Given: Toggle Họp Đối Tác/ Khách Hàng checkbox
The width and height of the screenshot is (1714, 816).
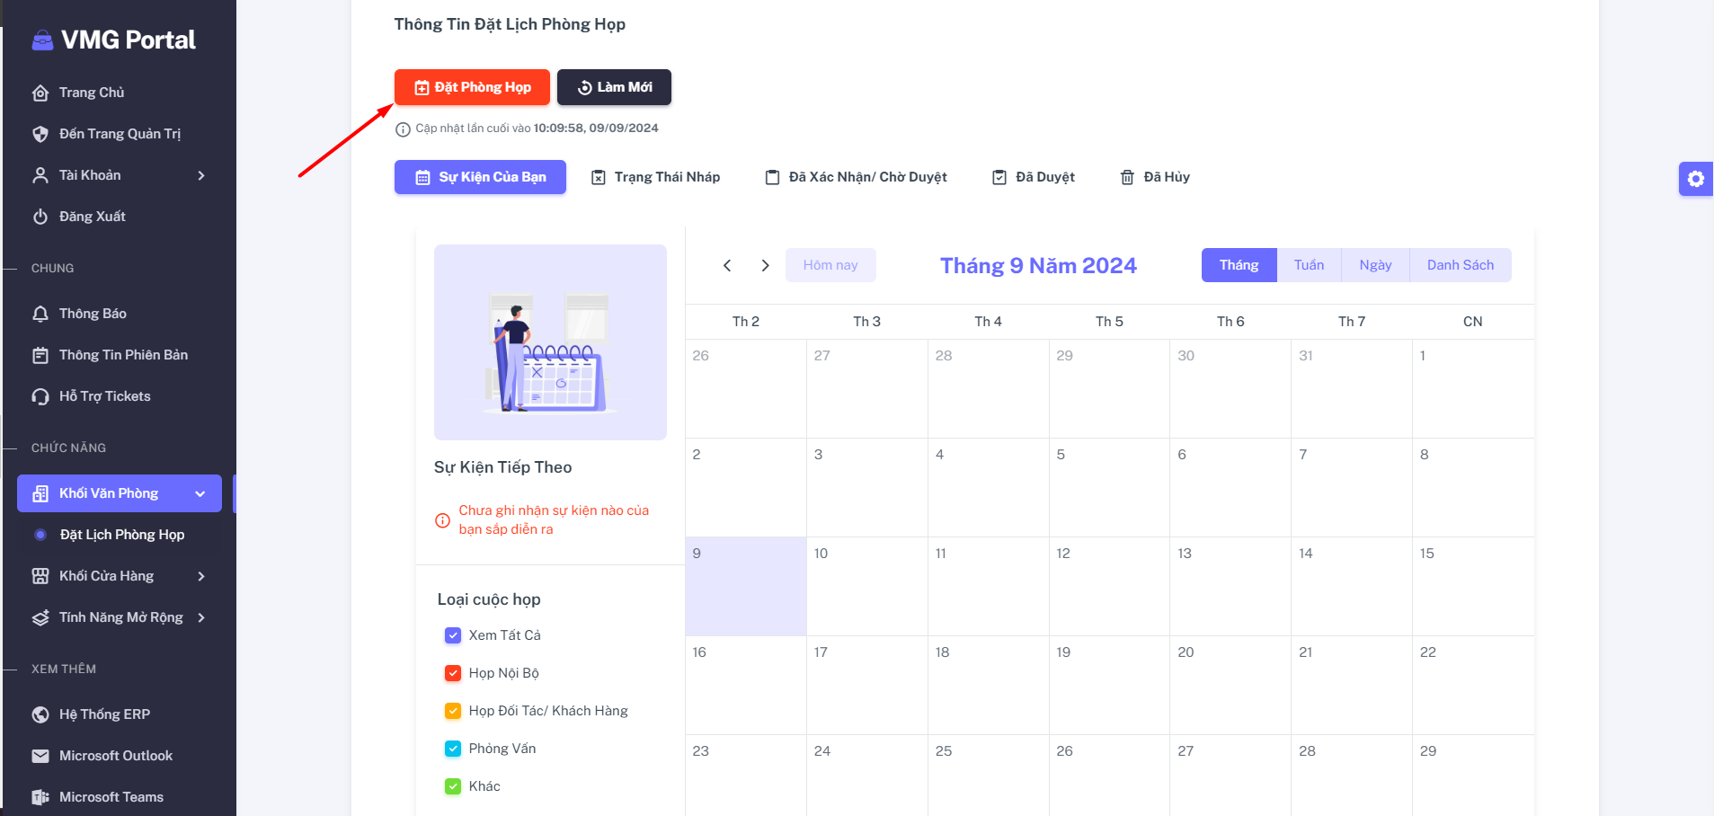Looking at the screenshot, I should click(453, 711).
